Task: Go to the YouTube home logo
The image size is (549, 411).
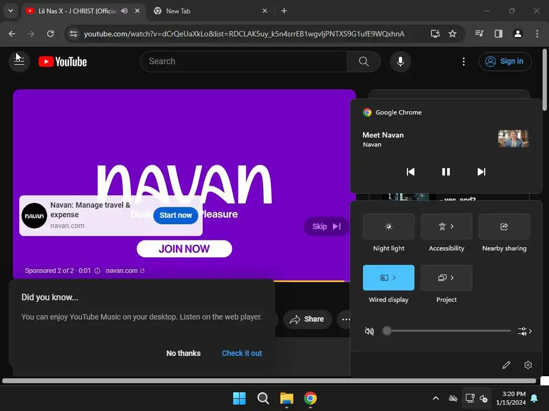Action: (x=63, y=62)
